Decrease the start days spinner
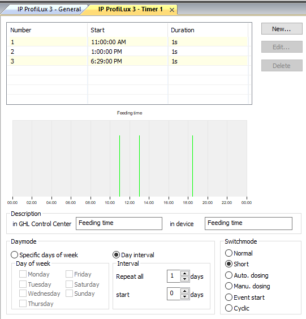Viewport: 306px width, 319px height. click(184, 296)
